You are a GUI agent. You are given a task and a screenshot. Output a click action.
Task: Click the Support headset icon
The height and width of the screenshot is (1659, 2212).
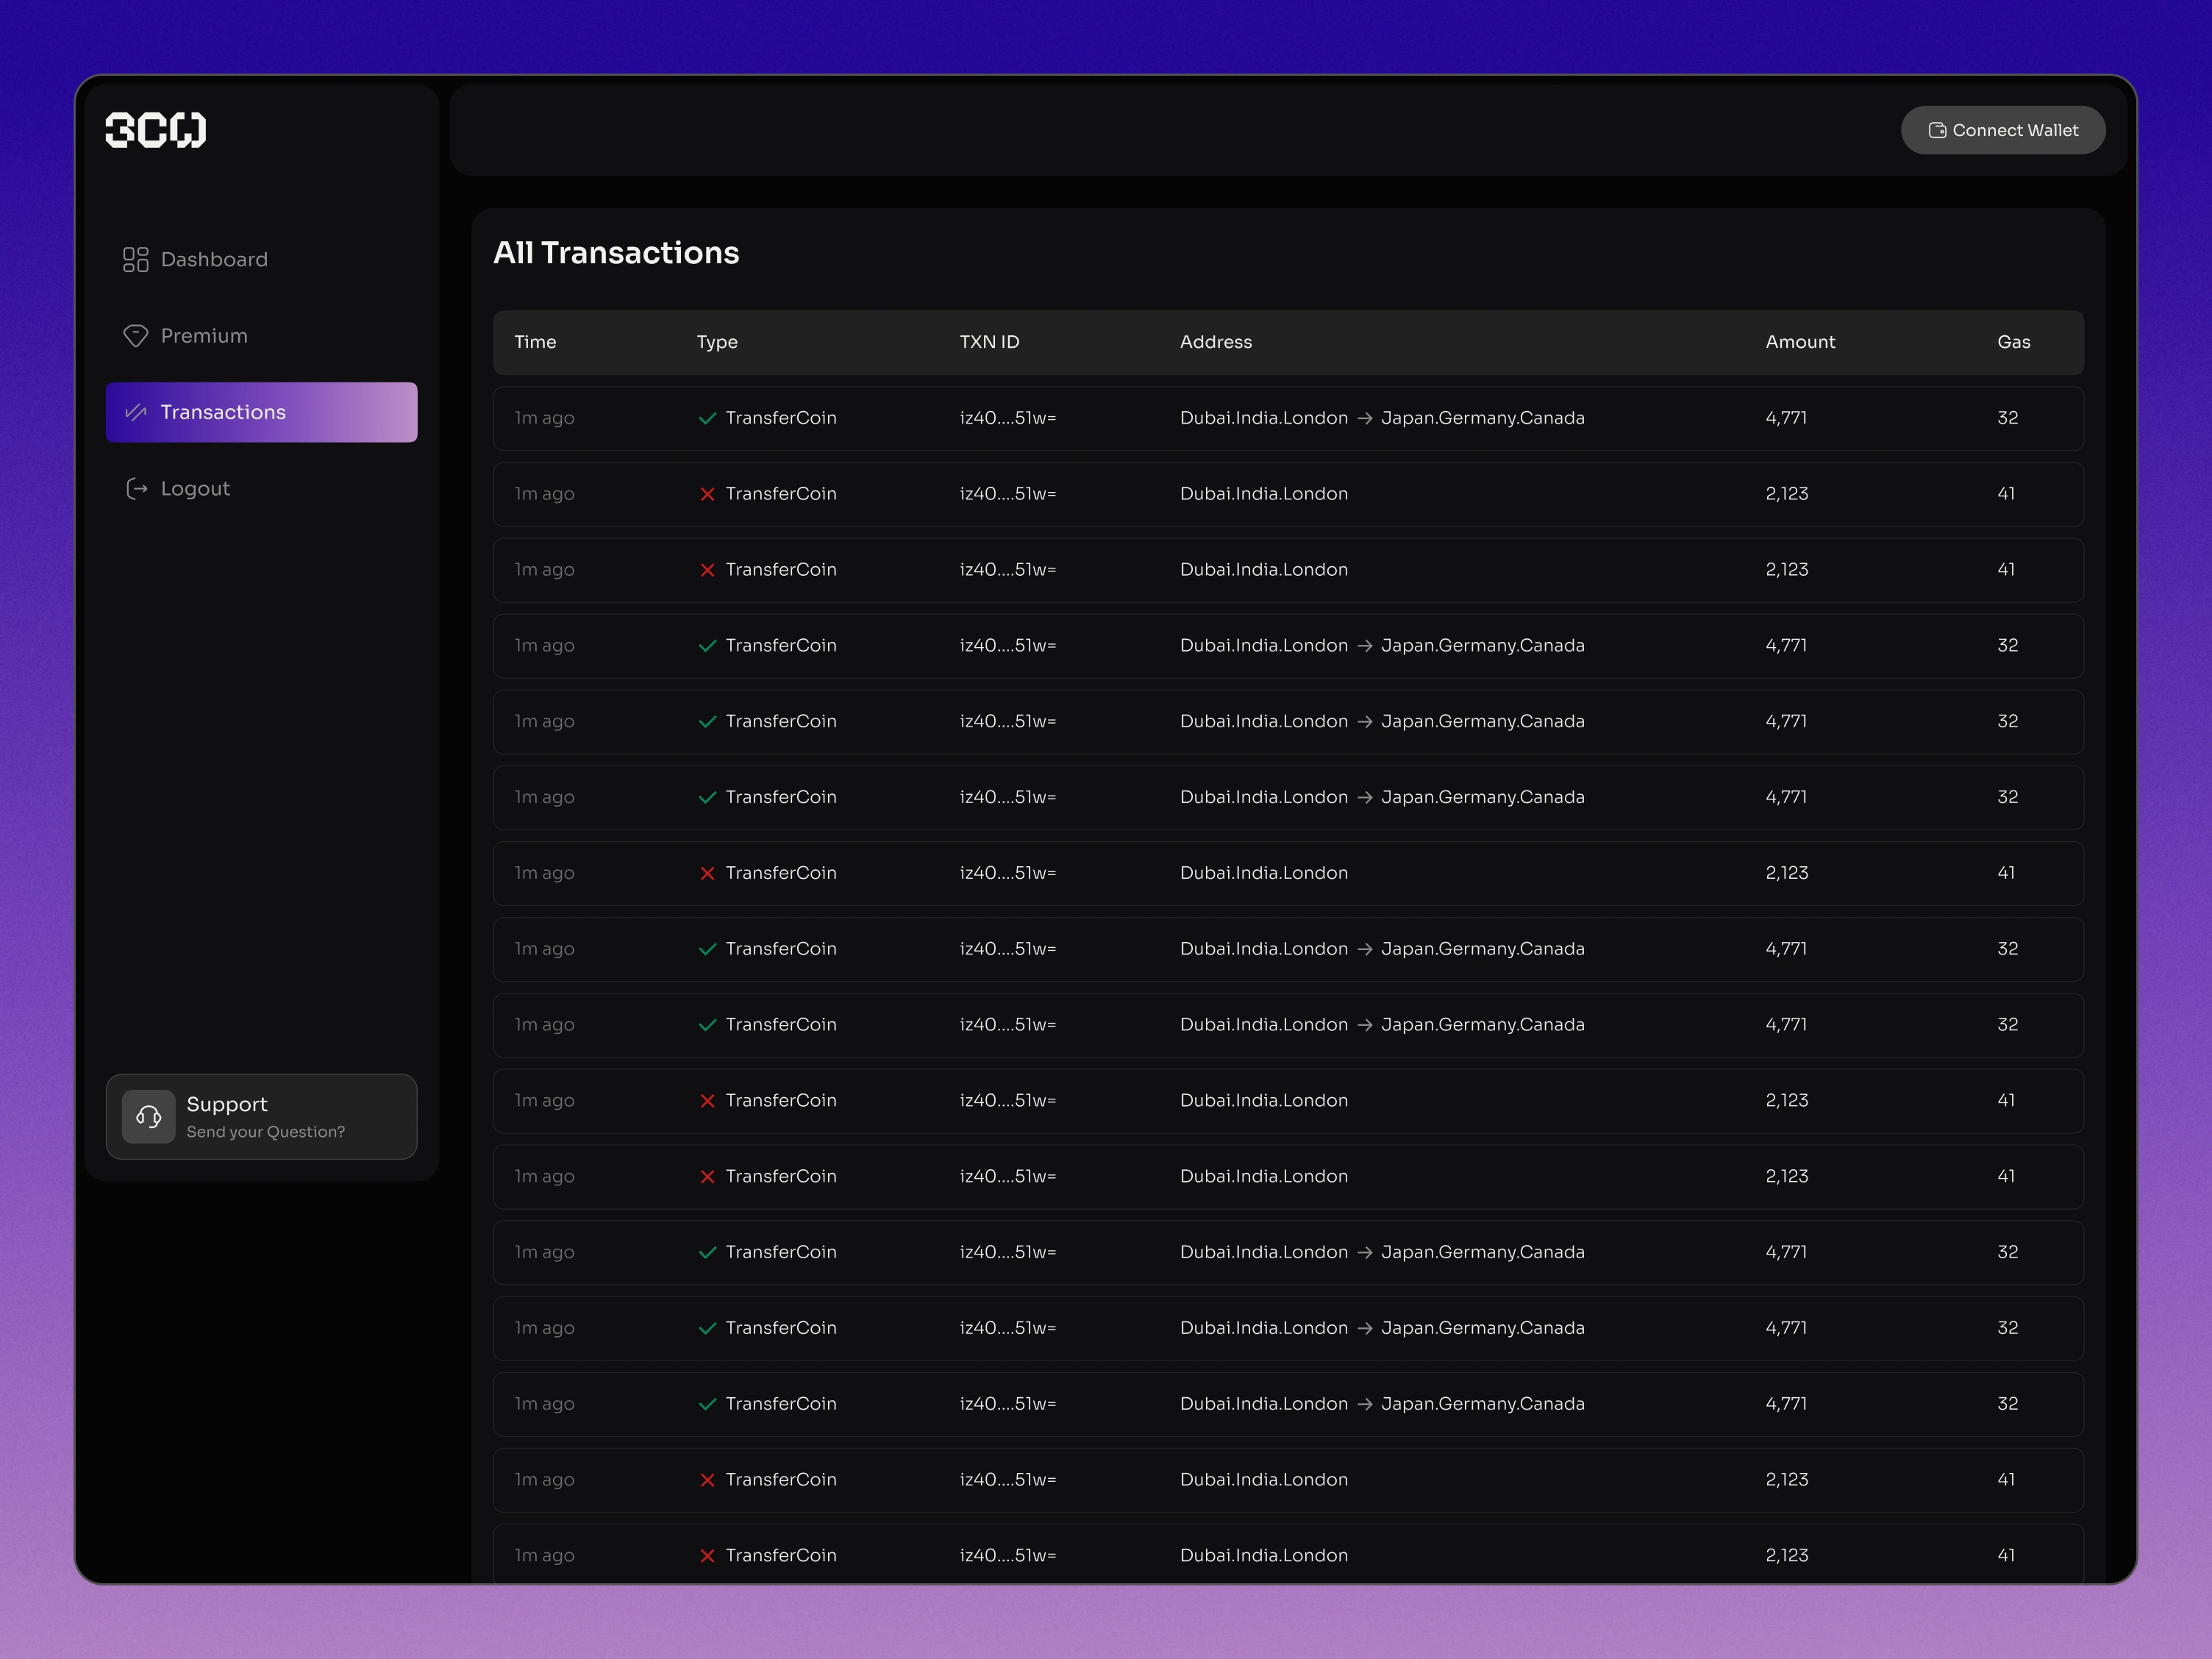pyautogui.click(x=148, y=1117)
